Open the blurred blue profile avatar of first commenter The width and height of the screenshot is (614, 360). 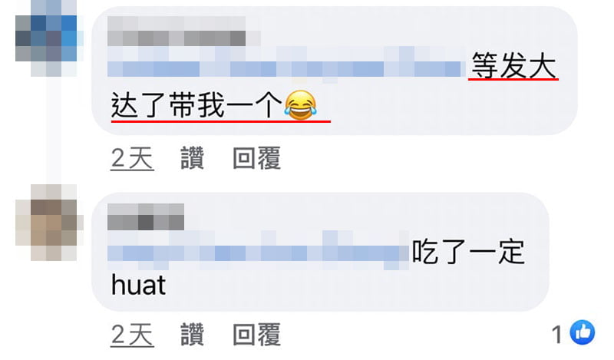[x=49, y=38]
